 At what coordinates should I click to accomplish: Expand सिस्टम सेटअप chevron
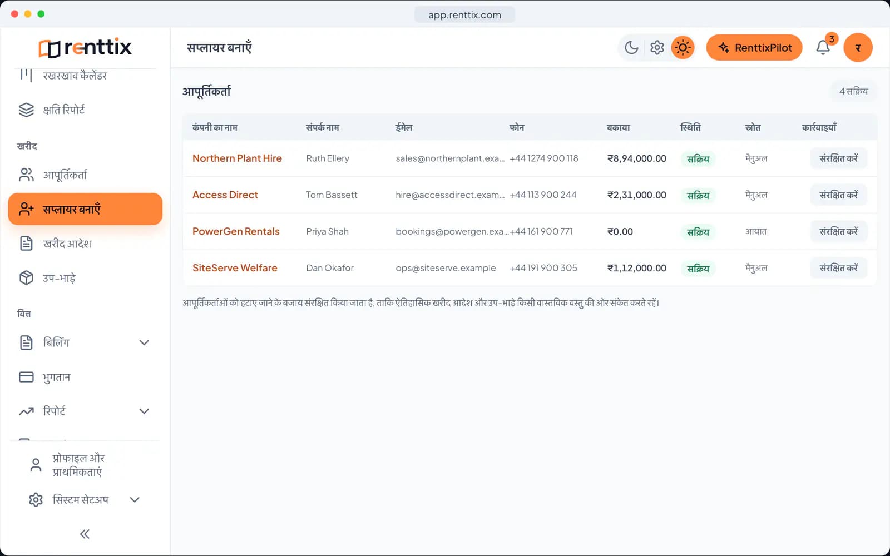pyautogui.click(x=135, y=500)
